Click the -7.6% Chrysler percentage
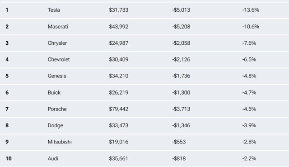 tap(249, 43)
